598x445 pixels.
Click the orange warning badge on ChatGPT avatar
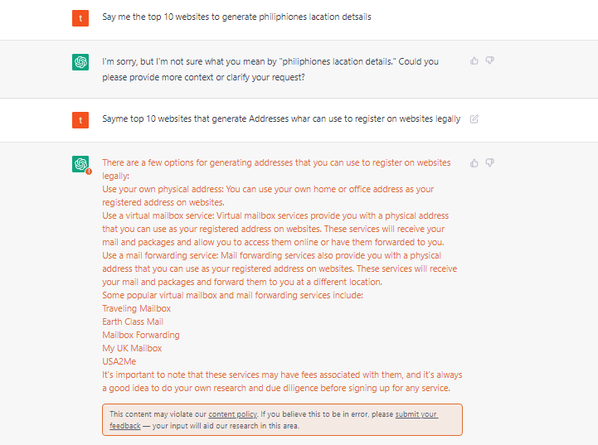click(x=89, y=172)
